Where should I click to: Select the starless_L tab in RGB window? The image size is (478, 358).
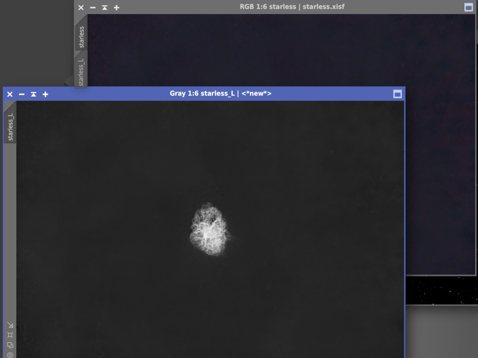[81, 71]
